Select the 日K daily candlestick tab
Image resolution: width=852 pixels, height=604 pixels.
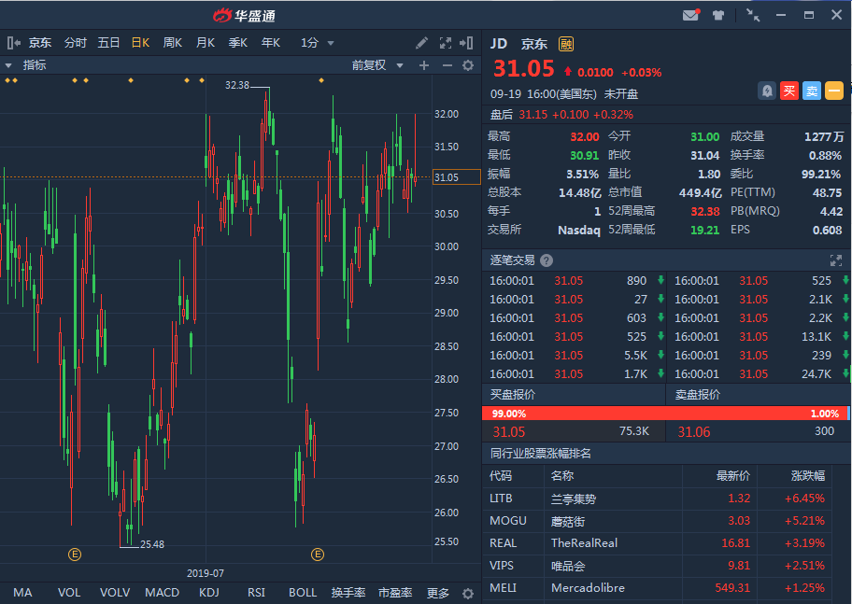pyautogui.click(x=140, y=43)
